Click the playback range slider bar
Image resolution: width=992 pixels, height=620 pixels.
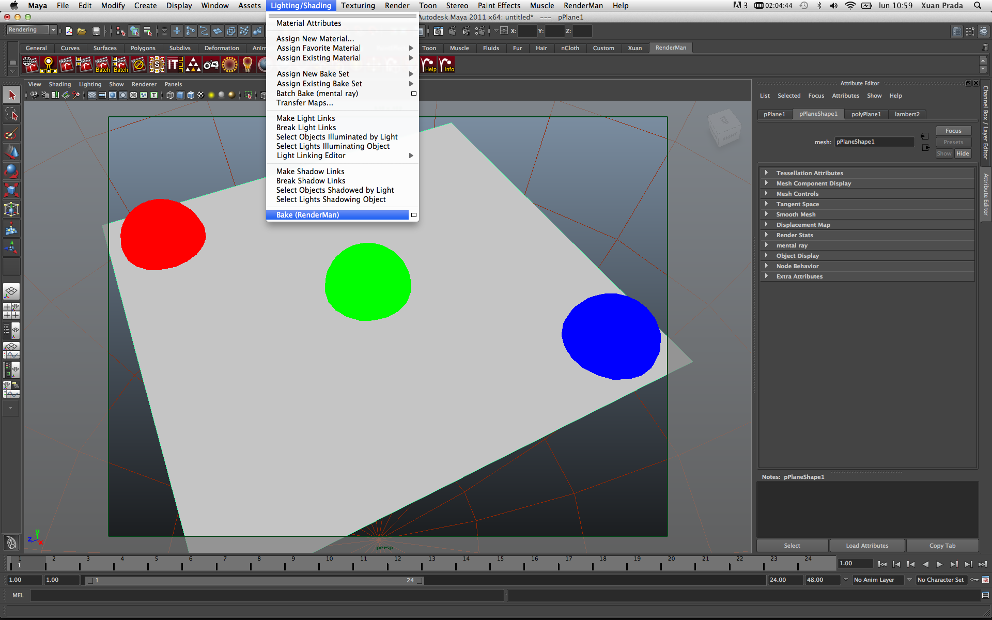coord(254,580)
